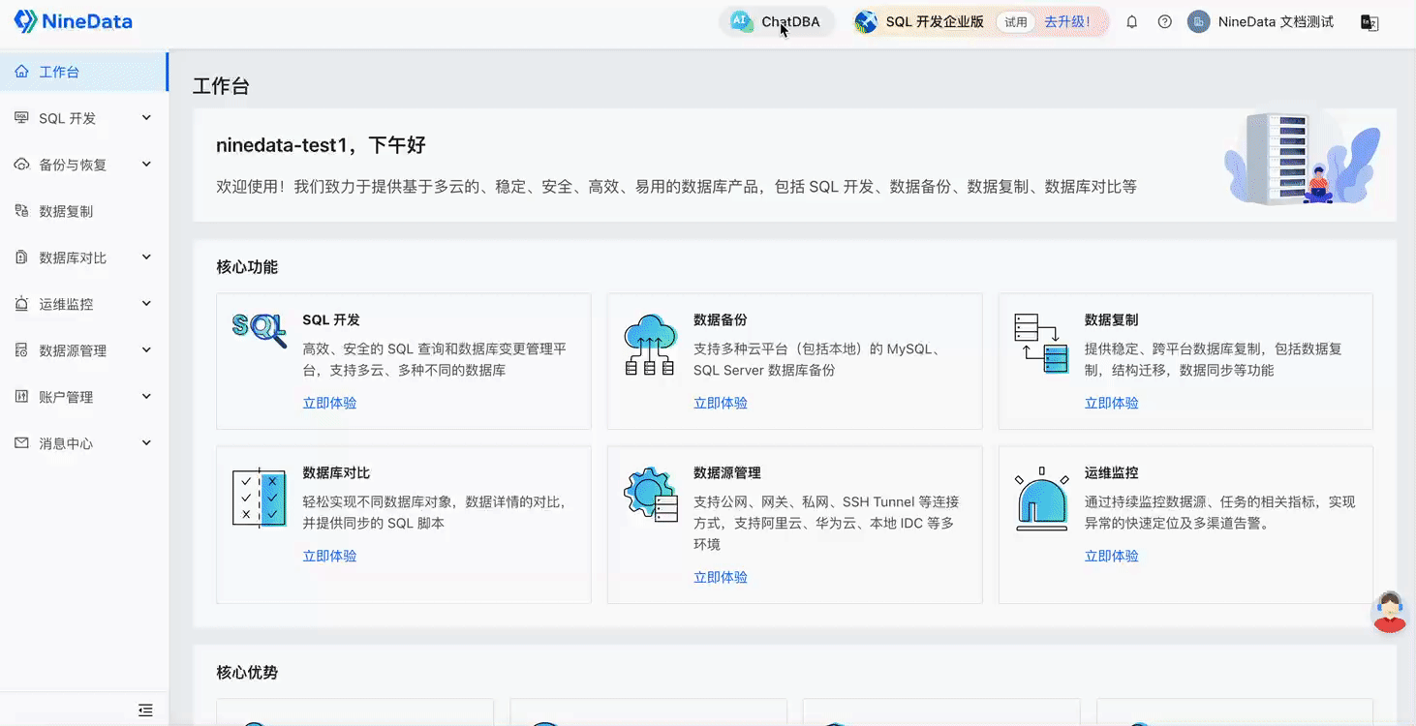Click the 数据备份 card title
This screenshot has height=726, width=1416.
721,319
